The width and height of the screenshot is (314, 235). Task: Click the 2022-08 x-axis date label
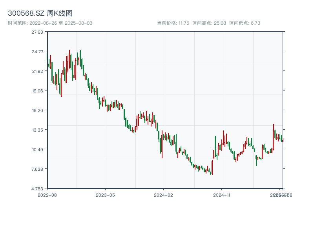pyautogui.click(x=47, y=195)
